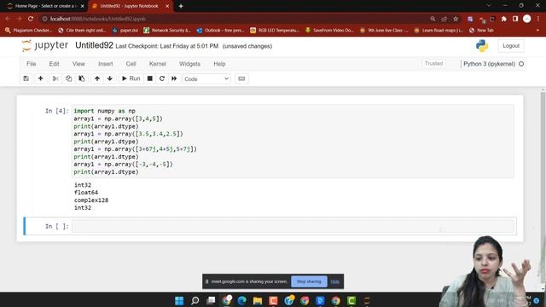Bookmark this page with the star icon
Image resolution: width=546 pixels, height=307 pixels.
[x=456, y=19]
